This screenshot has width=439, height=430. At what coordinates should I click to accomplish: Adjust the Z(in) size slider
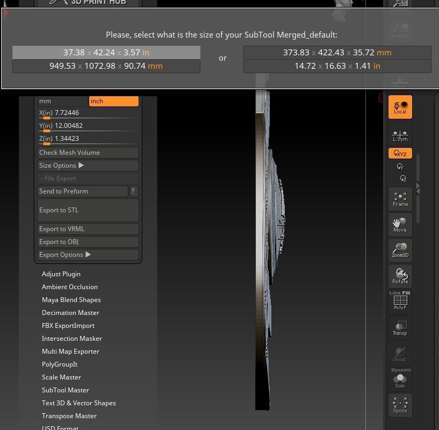tap(88, 140)
